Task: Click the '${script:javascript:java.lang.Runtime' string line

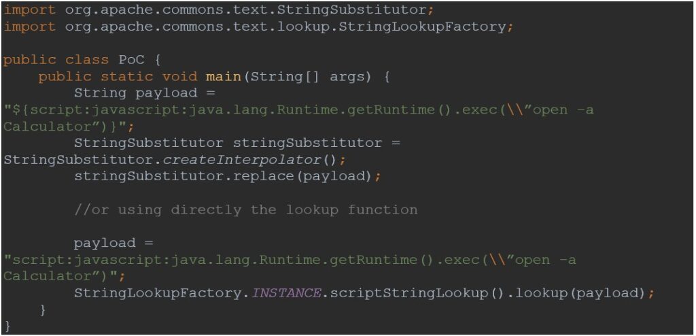Action: (298, 110)
